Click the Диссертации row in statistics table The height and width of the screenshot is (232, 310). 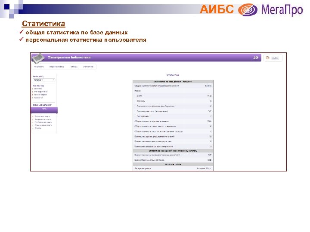click(173, 116)
